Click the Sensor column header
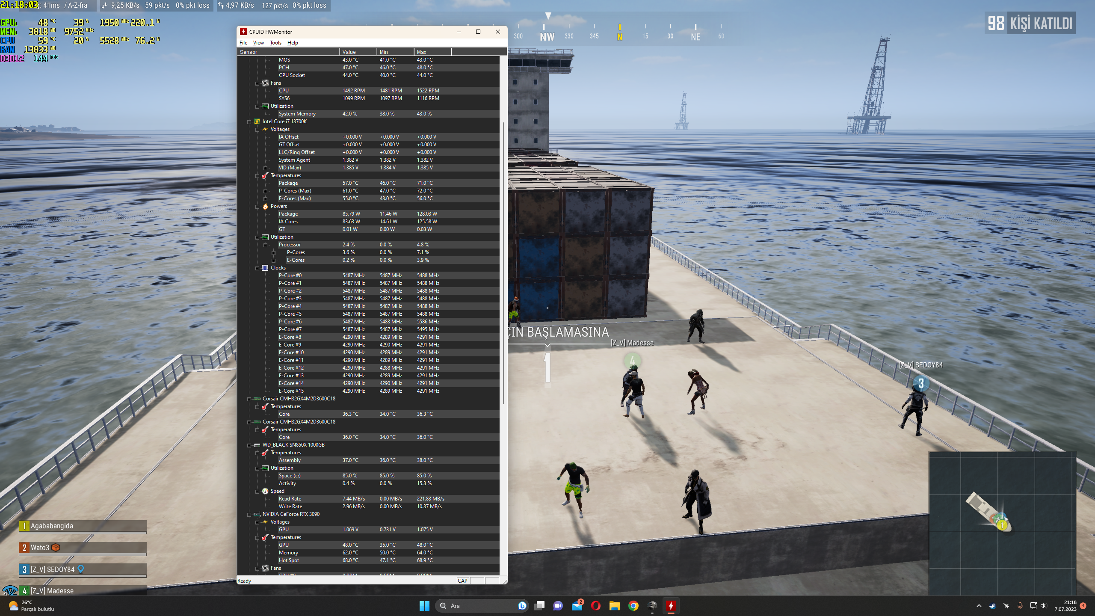1095x616 pixels. click(288, 52)
